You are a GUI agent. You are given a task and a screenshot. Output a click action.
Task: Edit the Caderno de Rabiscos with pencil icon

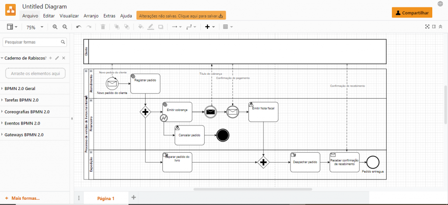pos(57,58)
